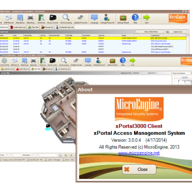Image resolution: width=192 pixels, height=192 pixels.
Task: Expand the arrow beside the Help icon
Action: click(x=140, y=19)
